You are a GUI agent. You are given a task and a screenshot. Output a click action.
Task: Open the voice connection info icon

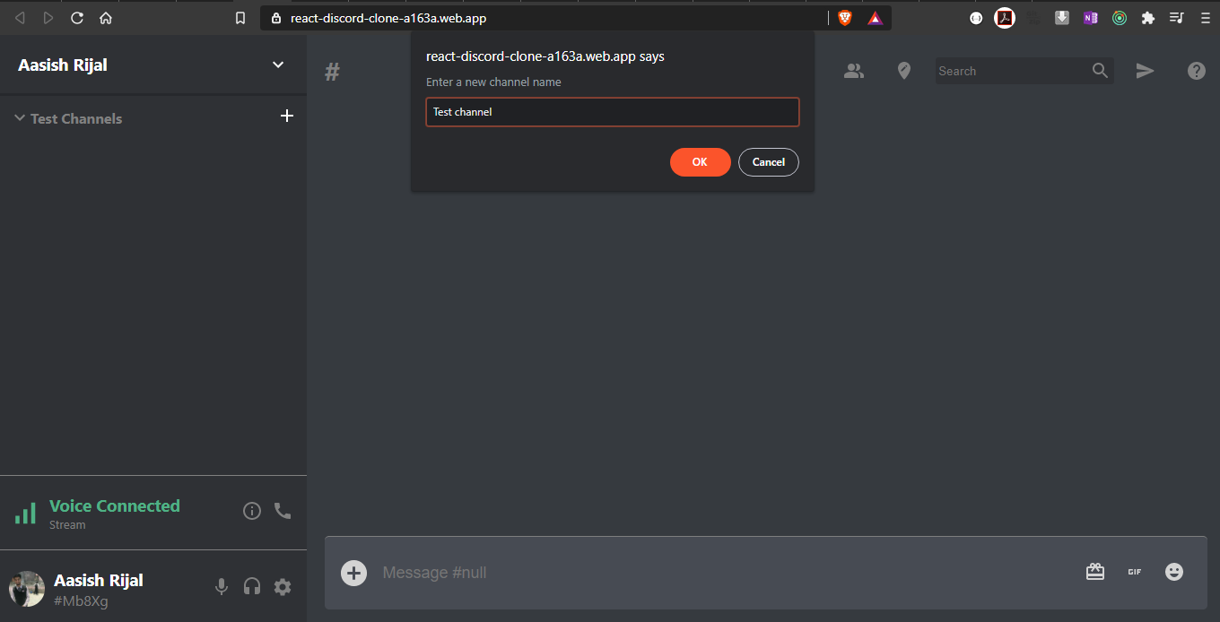(252, 511)
